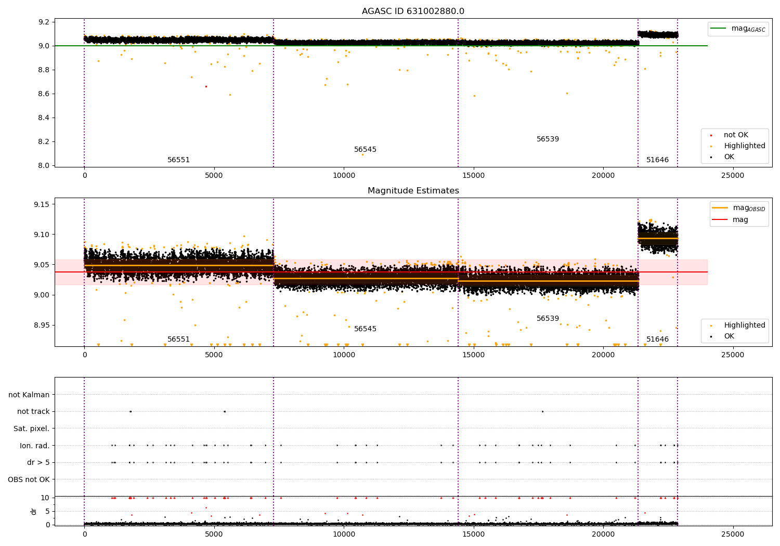
Task: Select the mag AGASC legend entry
Action: point(738,29)
